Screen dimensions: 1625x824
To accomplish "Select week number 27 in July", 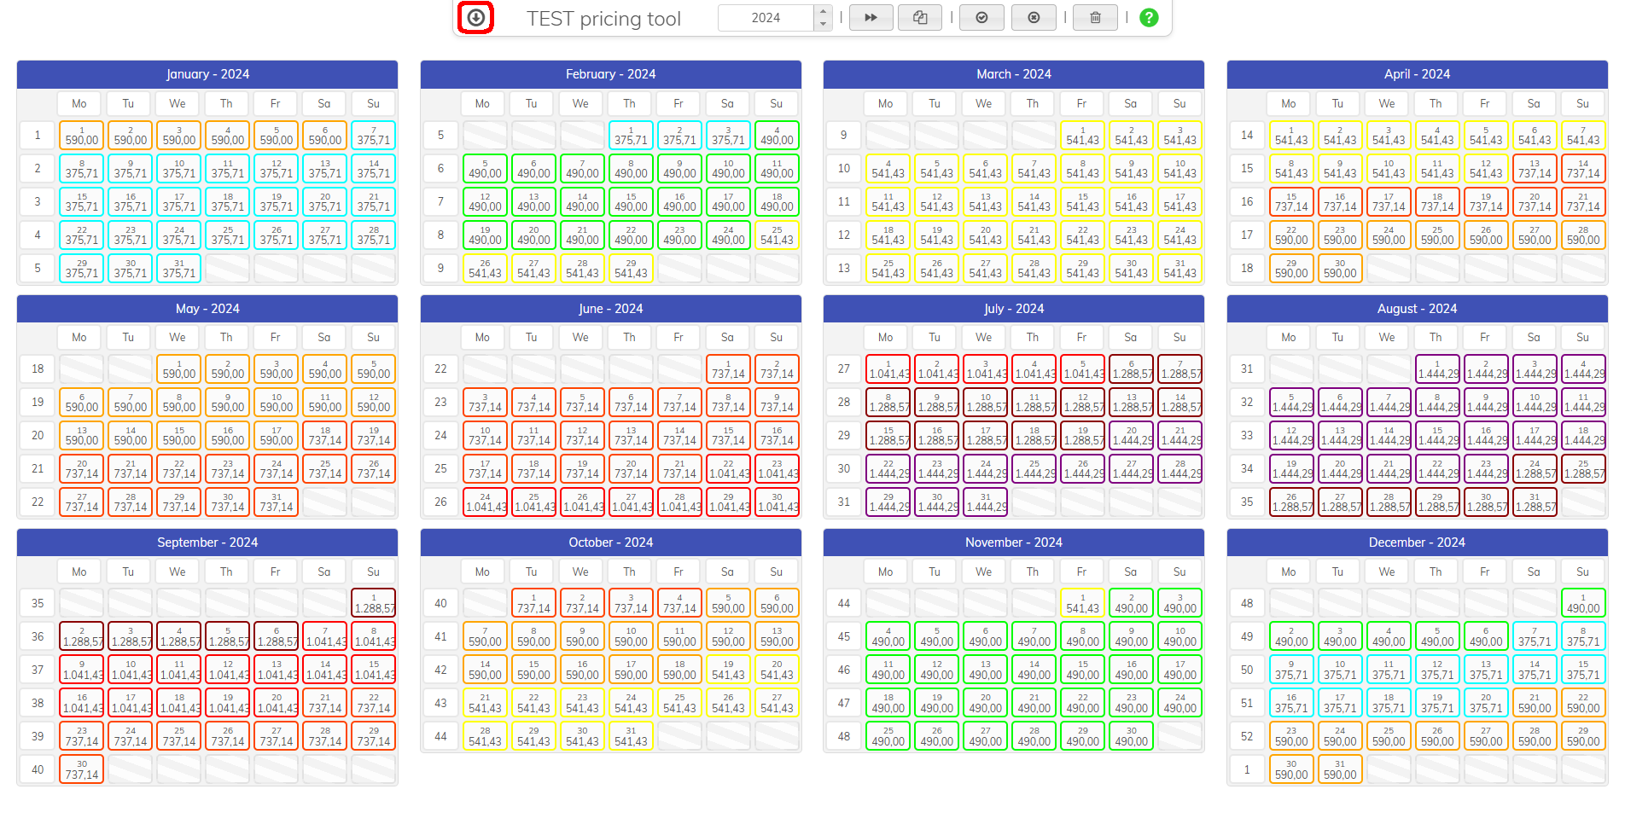I will coord(843,368).
